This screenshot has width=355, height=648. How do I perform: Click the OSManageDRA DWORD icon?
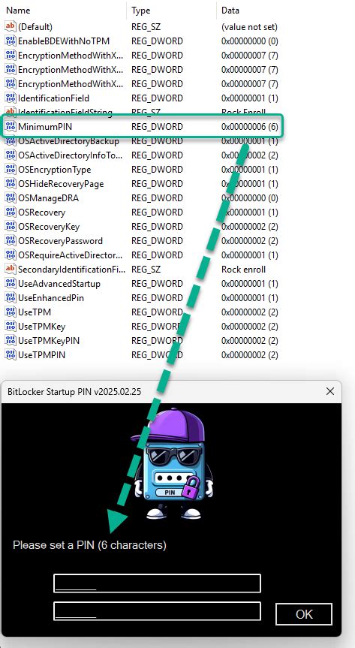[11, 198]
